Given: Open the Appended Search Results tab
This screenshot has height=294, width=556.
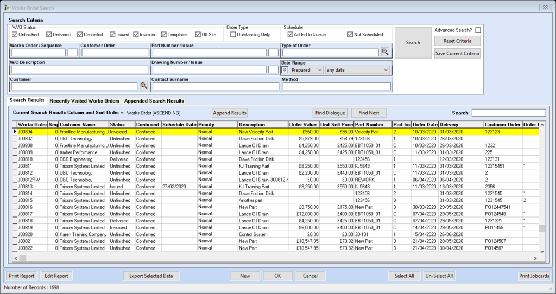Looking at the screenshot, I should (x=154, y=101).
